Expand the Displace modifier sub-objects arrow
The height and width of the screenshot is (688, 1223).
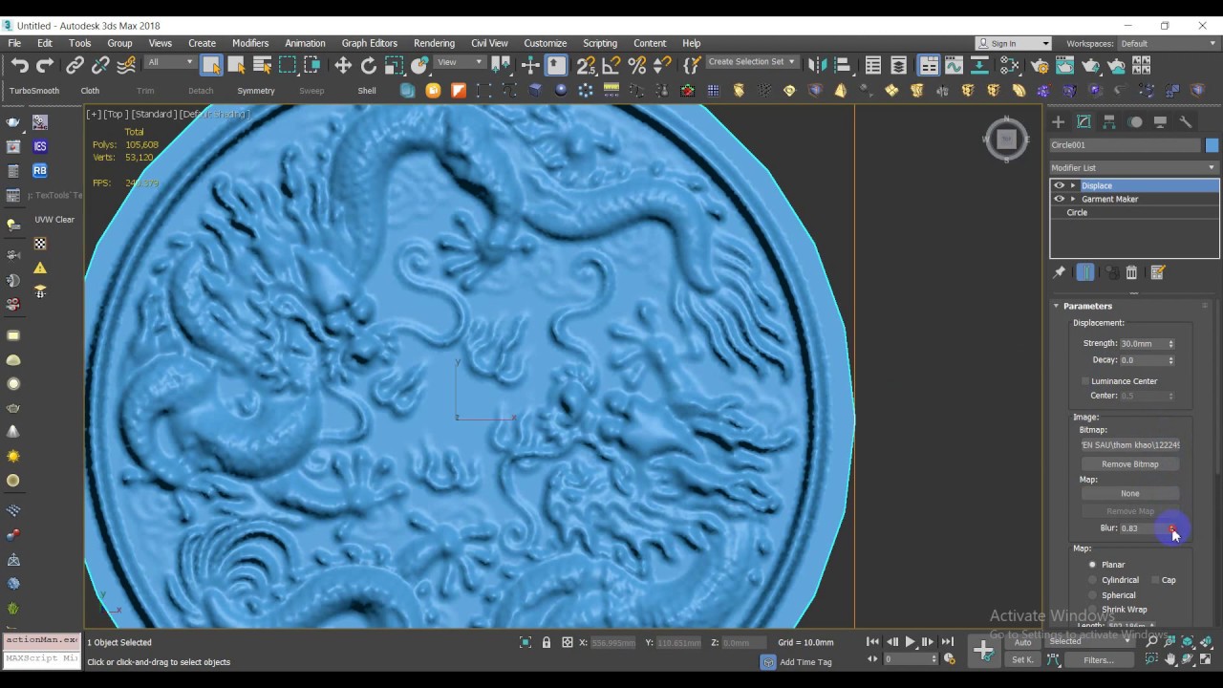[x=1073, y=185]
